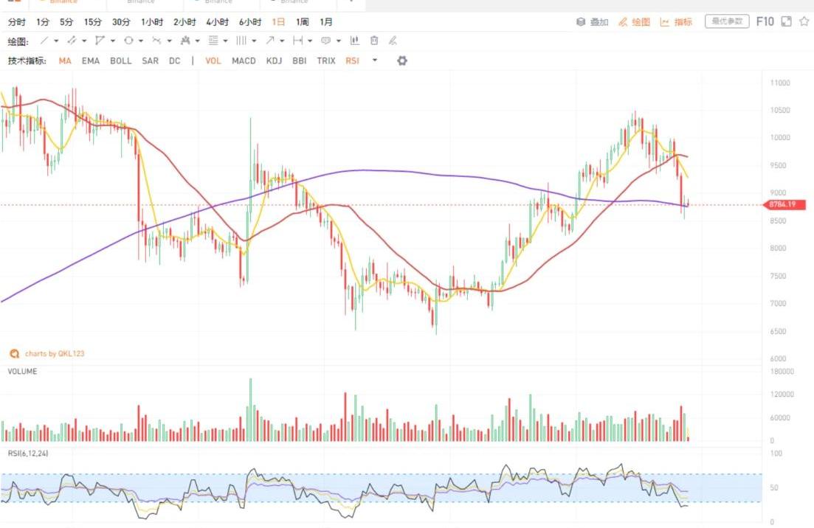This screenshot has height=528, width=814.
Task: Click the pencil eraser icon in drawing bar
Action: (x=393, y=41)
